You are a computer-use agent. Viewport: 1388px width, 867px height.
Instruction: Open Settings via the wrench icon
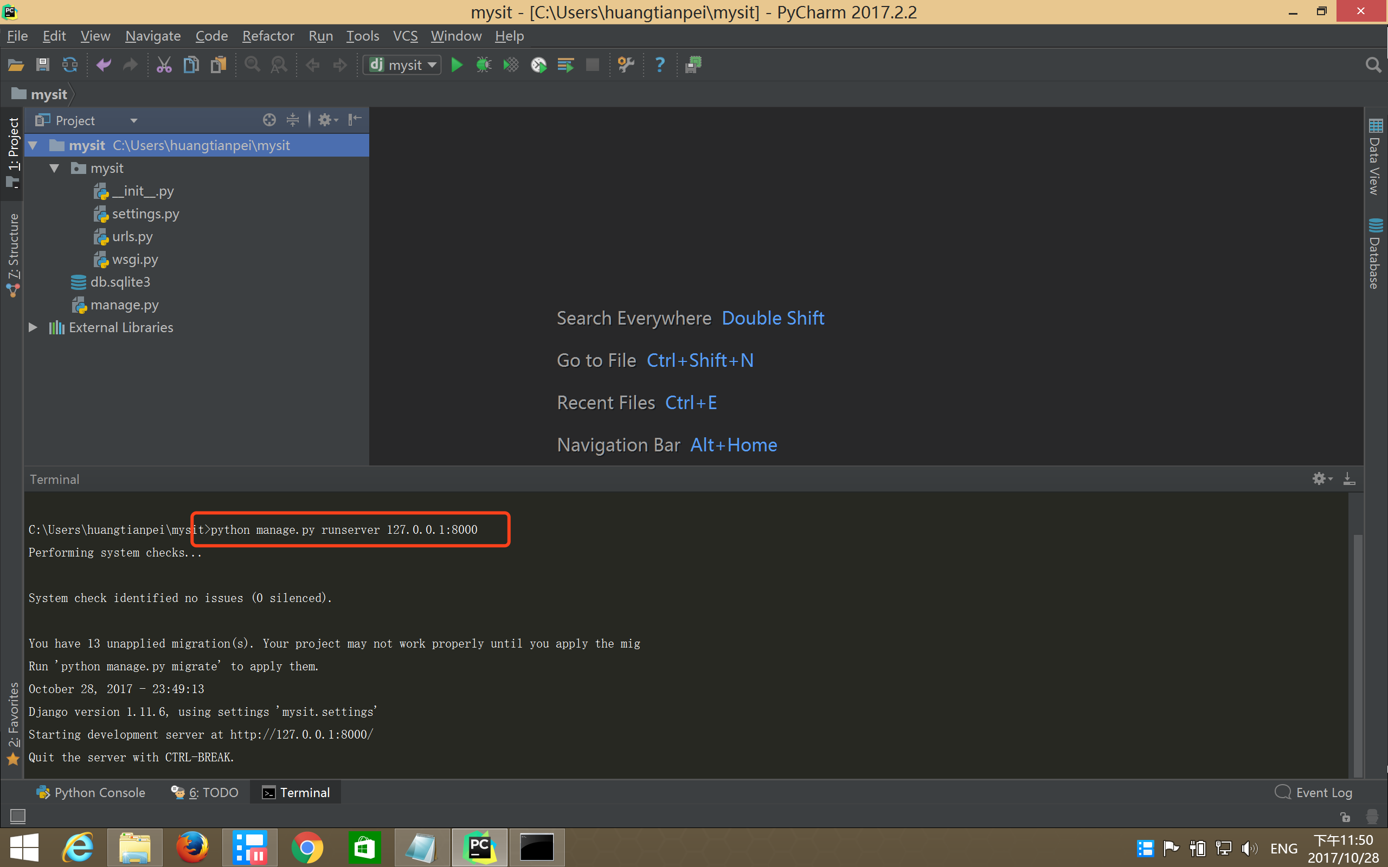(626, 65)
